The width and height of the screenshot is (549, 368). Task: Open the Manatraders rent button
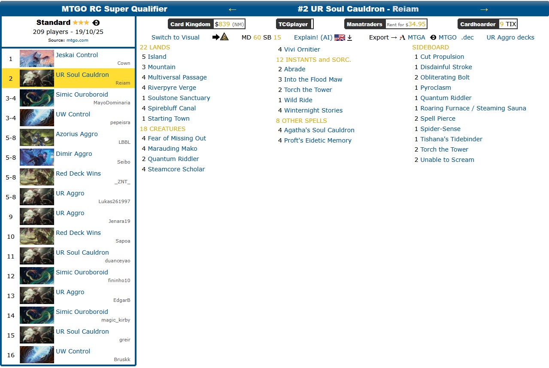click(x=386, y=24)
